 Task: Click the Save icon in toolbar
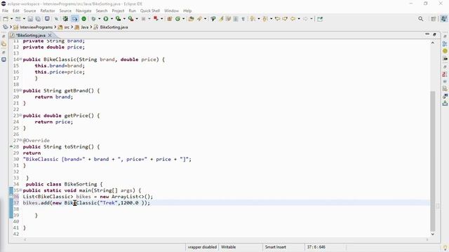30,19
